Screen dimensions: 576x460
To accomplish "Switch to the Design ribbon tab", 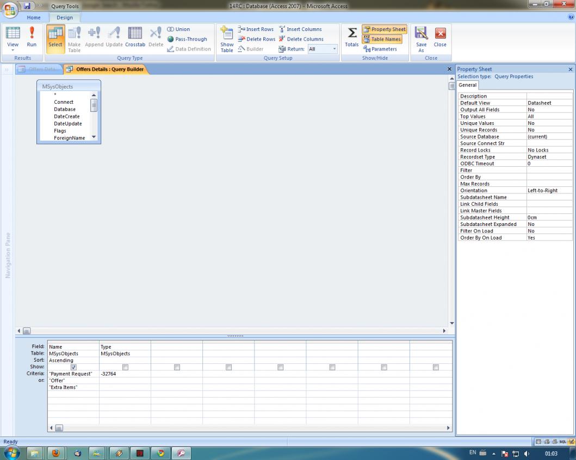I will tap(65, 17).
